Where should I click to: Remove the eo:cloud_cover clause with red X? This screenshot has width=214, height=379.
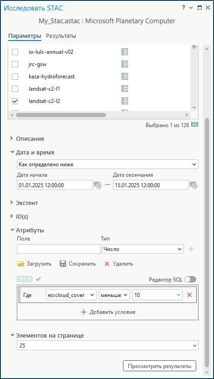pyautogui.click(x=189, y=295)
